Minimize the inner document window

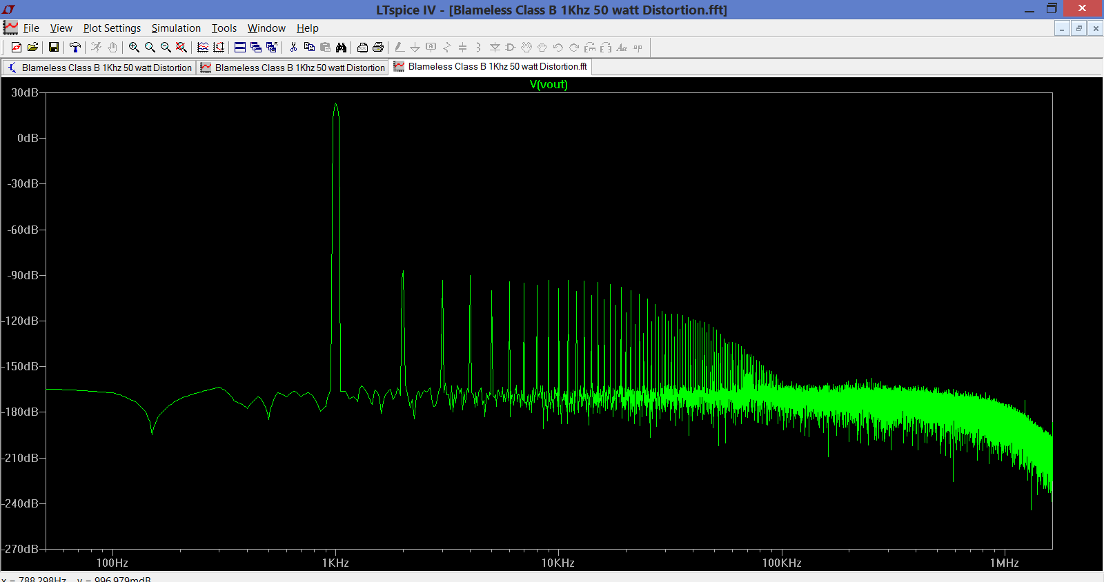[x=1062, y=28]
